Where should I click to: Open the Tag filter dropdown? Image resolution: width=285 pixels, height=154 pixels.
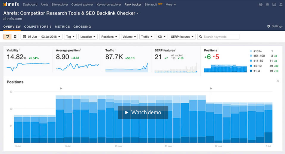click(x=70, y=37)
